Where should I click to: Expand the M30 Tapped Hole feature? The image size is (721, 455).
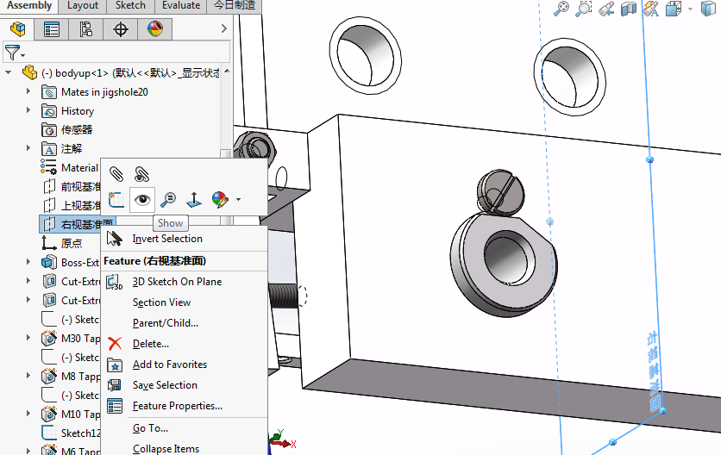click(x=28, y=338)
